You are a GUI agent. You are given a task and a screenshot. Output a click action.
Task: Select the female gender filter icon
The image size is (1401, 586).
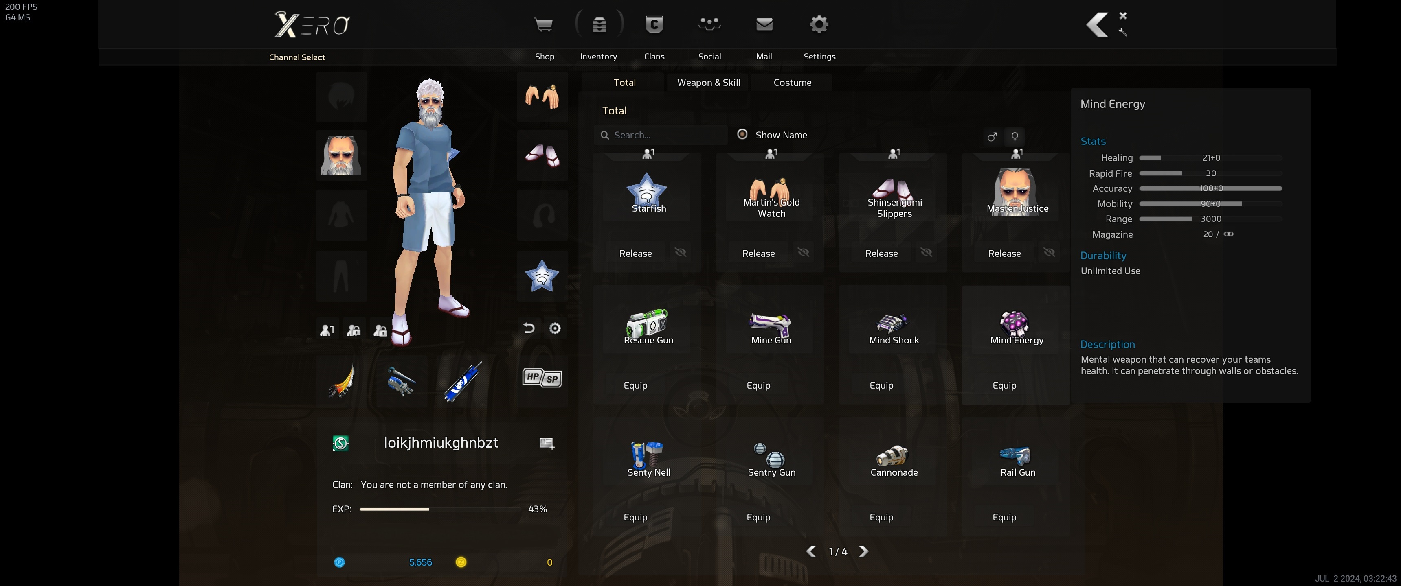click(x=1015, y=136)
